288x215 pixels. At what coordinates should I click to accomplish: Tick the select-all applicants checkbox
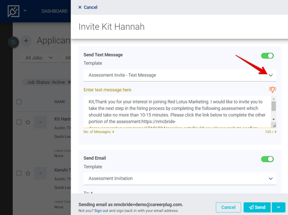pyautogui.click(x=19, y=102)
